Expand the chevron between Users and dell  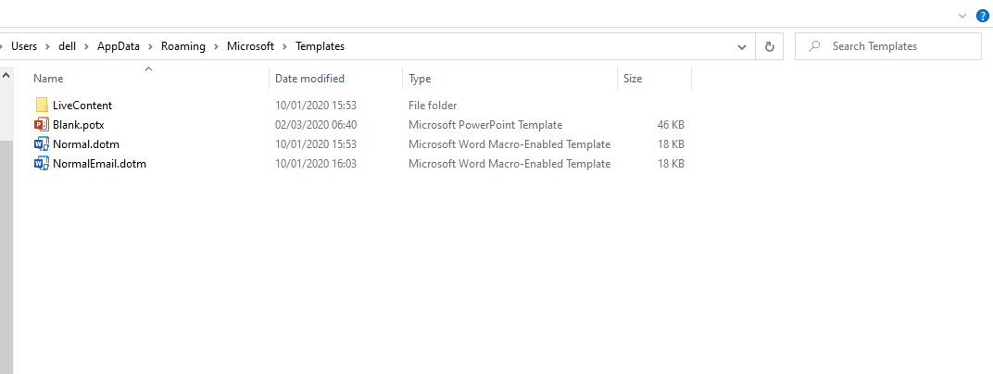coord(47,46)
